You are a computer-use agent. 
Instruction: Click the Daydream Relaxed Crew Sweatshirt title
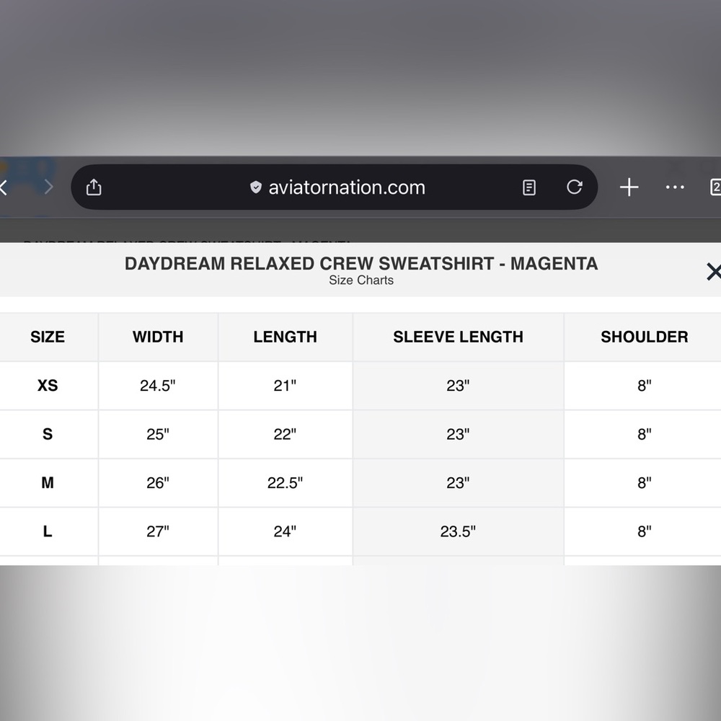361,263
